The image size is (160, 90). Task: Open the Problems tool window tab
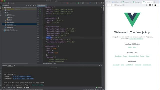(x=19, y=87)
